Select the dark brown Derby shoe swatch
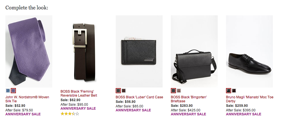 (234, 91)
